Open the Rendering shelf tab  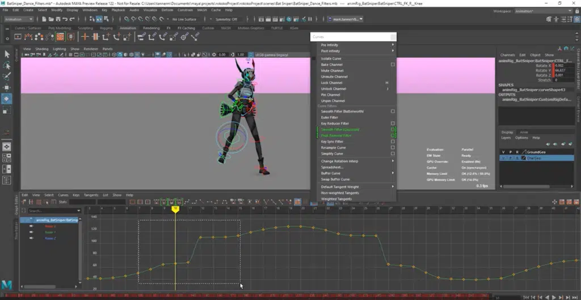[x=151, y=28]
